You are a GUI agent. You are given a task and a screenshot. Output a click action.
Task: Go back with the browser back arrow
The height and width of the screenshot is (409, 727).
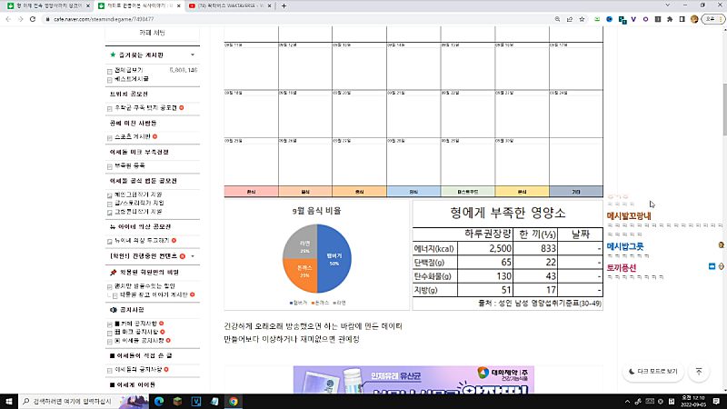[x=8, y=19]
